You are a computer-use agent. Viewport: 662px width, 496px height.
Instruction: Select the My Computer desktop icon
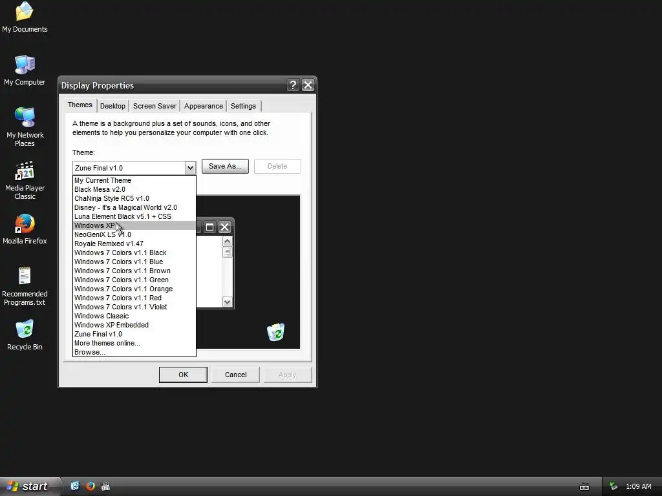pyautogui.click(x=25, y=70)
